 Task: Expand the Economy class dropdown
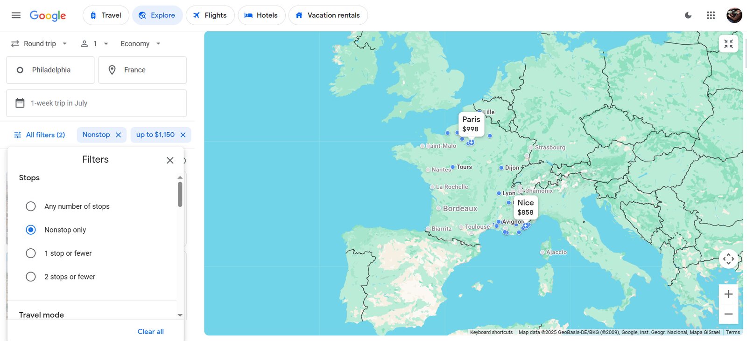pos(141,44)
